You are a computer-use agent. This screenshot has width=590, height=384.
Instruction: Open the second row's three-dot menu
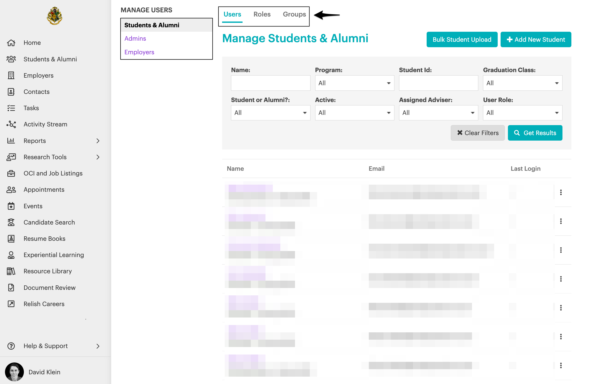pos(561,221)
